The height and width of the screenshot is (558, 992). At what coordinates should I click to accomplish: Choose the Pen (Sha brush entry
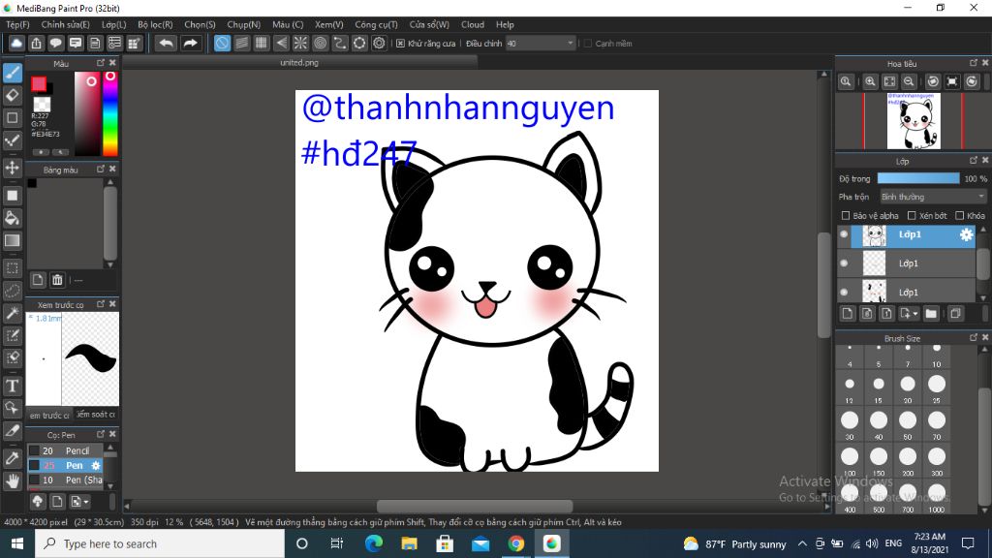[x=65, y=480]
